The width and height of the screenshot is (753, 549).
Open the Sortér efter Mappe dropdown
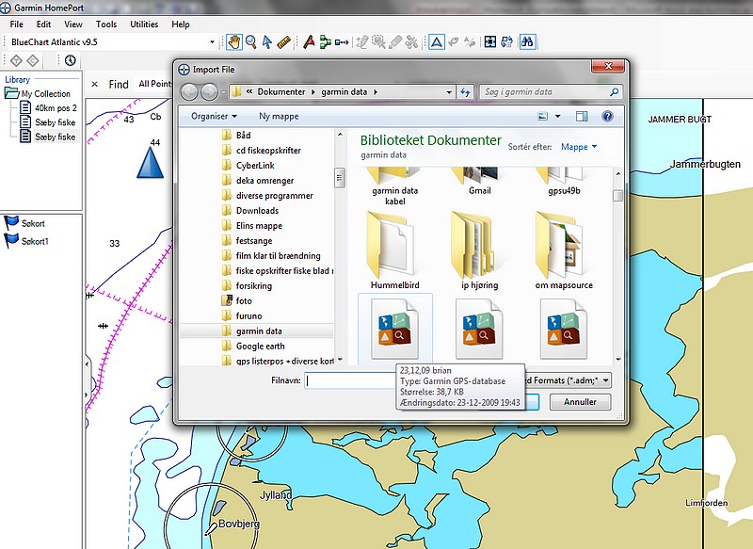click(x=579, y=147)
